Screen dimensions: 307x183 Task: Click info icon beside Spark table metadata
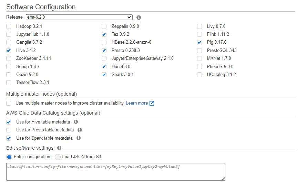[x=79, y=138]
